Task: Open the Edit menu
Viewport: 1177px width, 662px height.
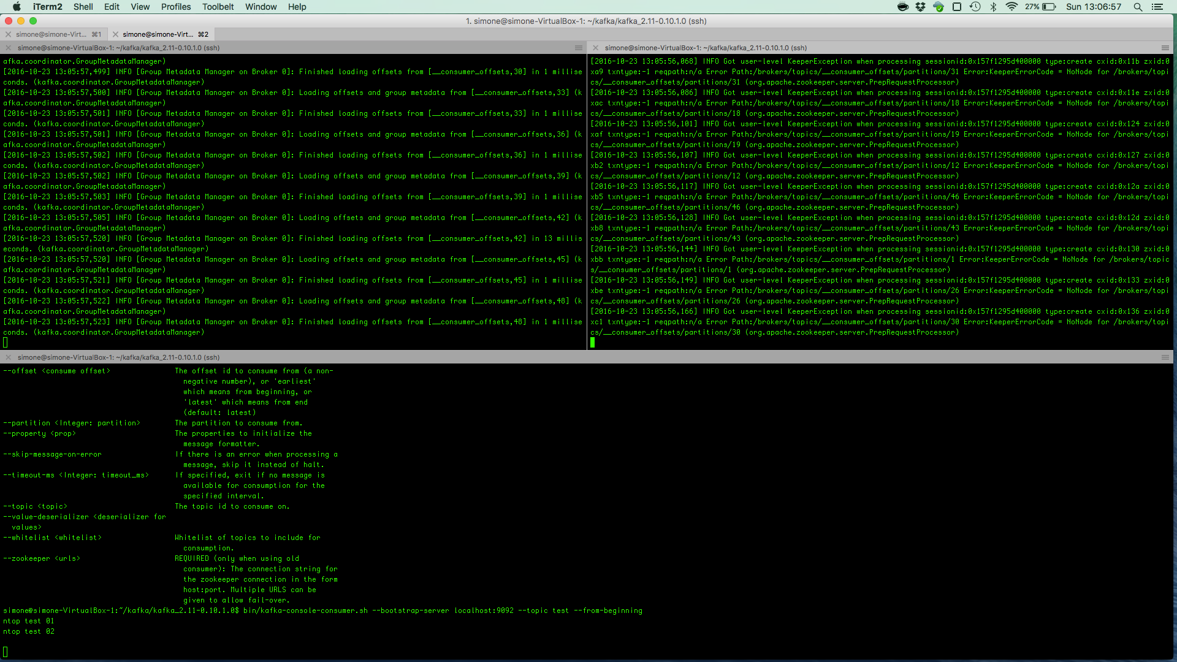Action: pyautogui.click(x=112, y=7)
